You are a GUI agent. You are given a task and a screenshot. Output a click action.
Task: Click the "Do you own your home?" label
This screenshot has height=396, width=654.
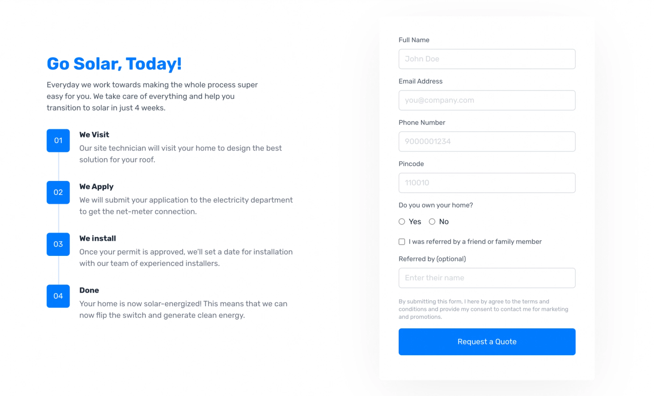coord(436,205)
